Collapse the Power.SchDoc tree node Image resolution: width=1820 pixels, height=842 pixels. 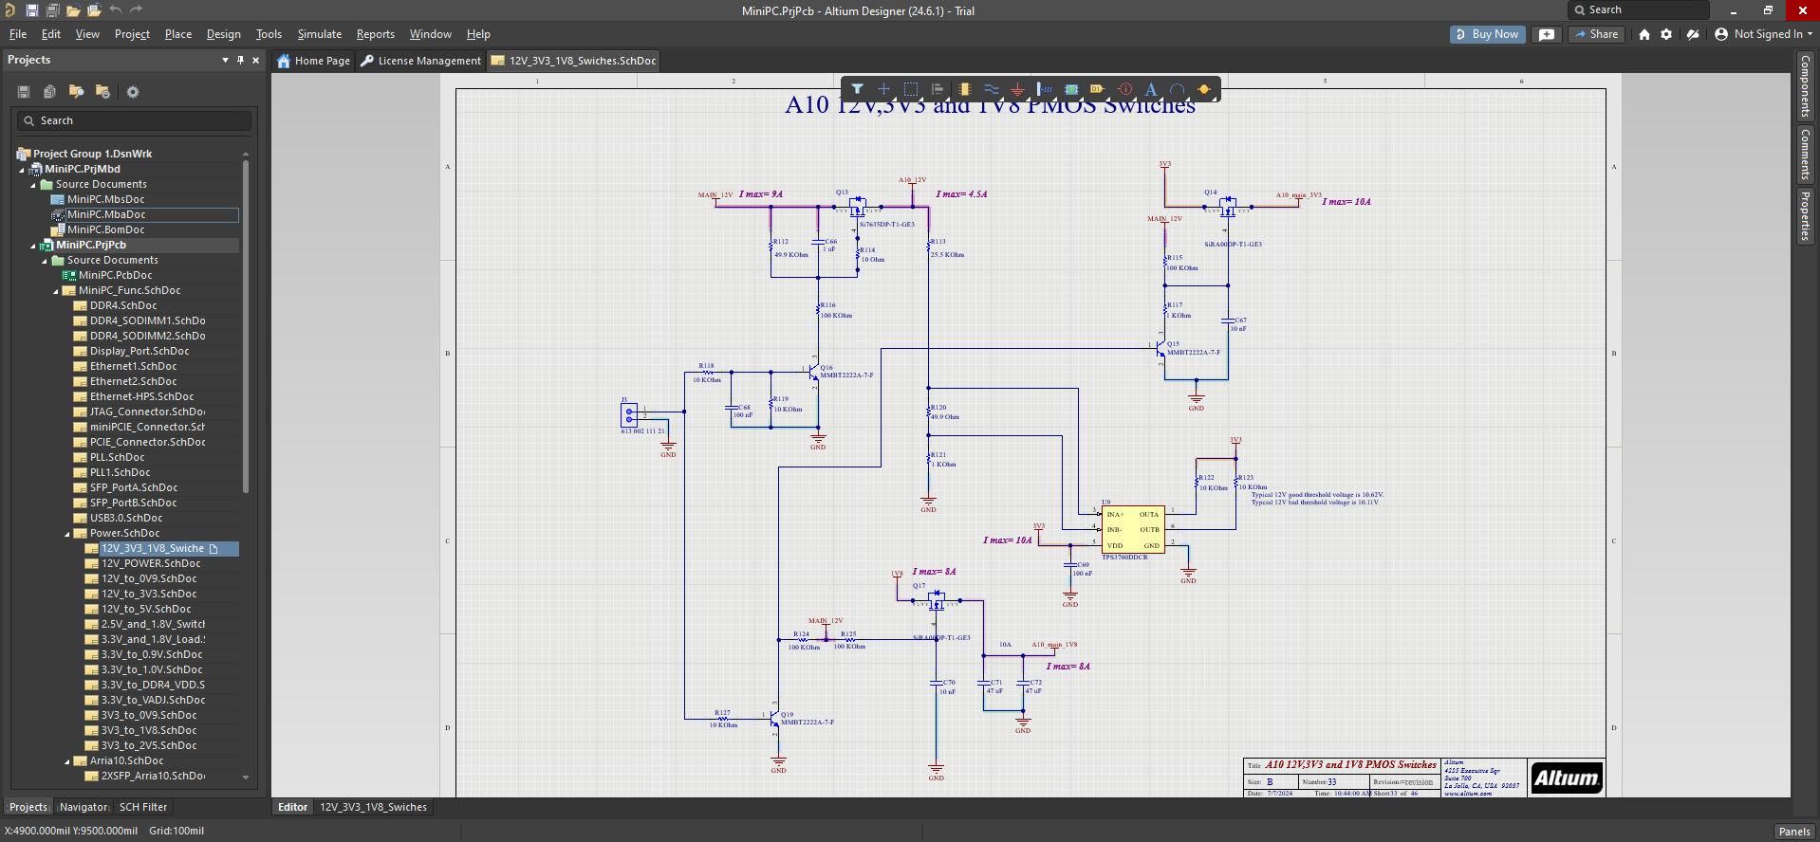click(x=67, y=534)
